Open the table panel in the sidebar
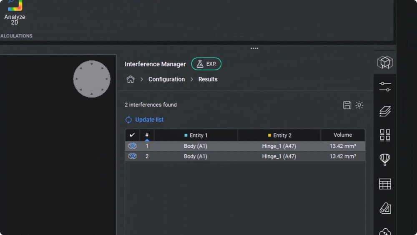Screen dimensions: 417x235 pyautogui.click(x=385, y=184)
